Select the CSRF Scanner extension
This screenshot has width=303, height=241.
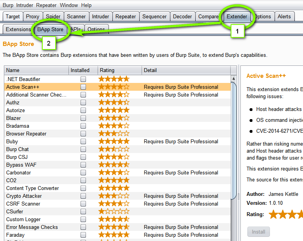click(117, 204)
